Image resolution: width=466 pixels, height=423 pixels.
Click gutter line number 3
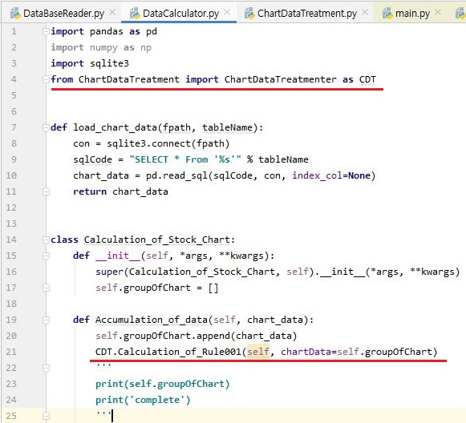coord(14,63)
